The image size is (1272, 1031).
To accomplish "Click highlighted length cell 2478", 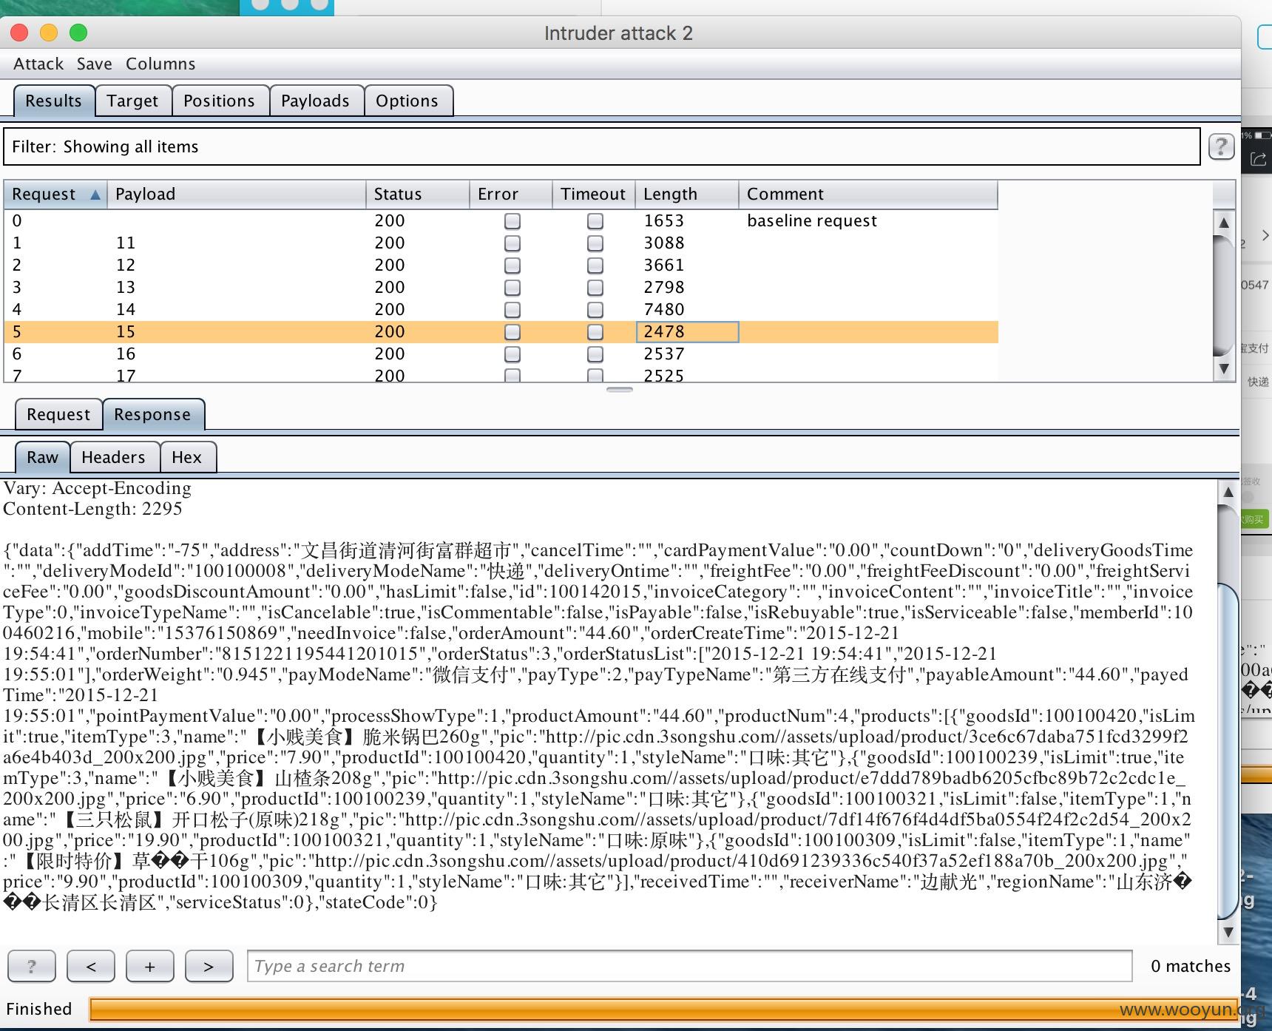I will click(x=687, y=332).
